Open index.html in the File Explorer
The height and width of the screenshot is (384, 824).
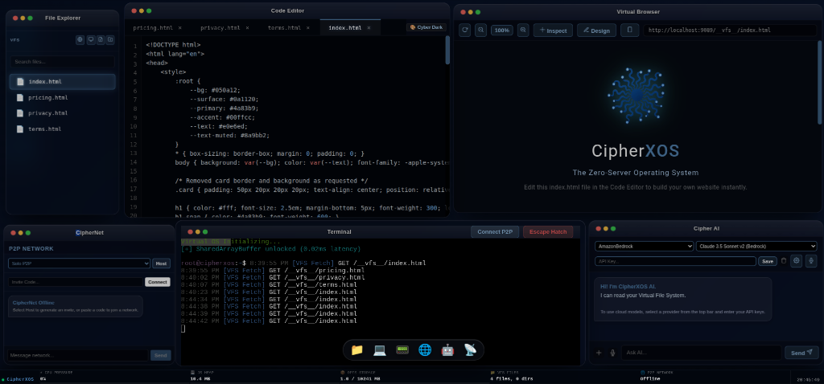click(x=63, y=82)
